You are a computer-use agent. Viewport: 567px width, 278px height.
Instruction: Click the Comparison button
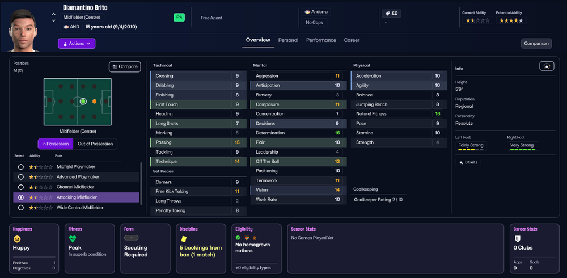tap(536, 44)
